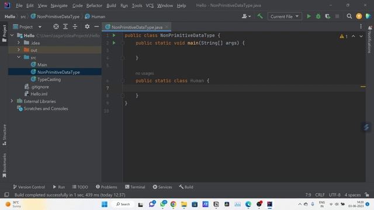The width and height of the screenshot is (374, 210).
Task: Click run gutter icon beside main method
Action: point(114,43)
